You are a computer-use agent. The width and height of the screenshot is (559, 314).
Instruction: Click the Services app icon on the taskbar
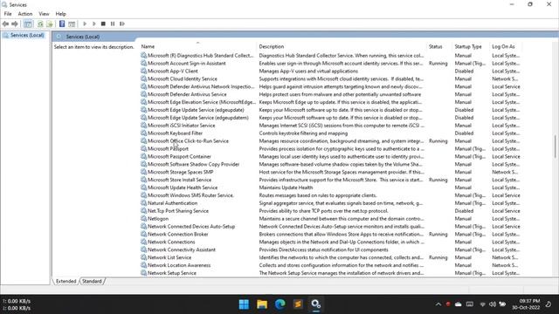pos(316,304)
